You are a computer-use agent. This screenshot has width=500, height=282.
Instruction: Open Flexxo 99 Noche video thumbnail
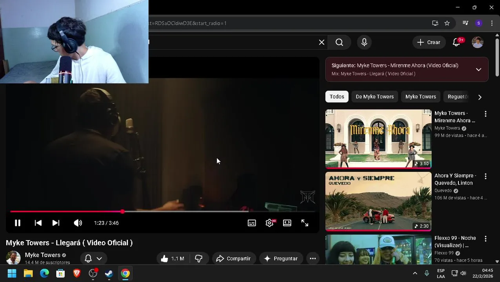click(378, 249)
